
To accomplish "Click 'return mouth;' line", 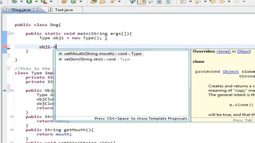I will tap(54, 134).
